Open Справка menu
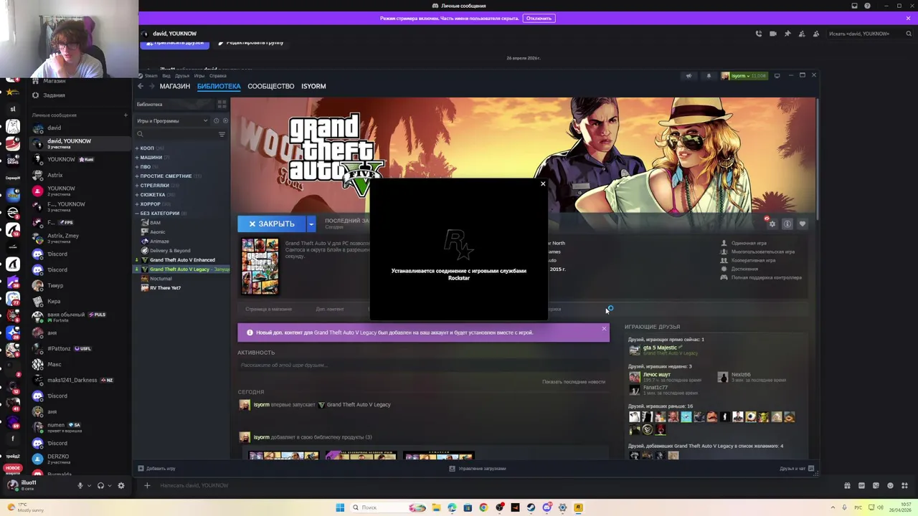 (218, 75)
